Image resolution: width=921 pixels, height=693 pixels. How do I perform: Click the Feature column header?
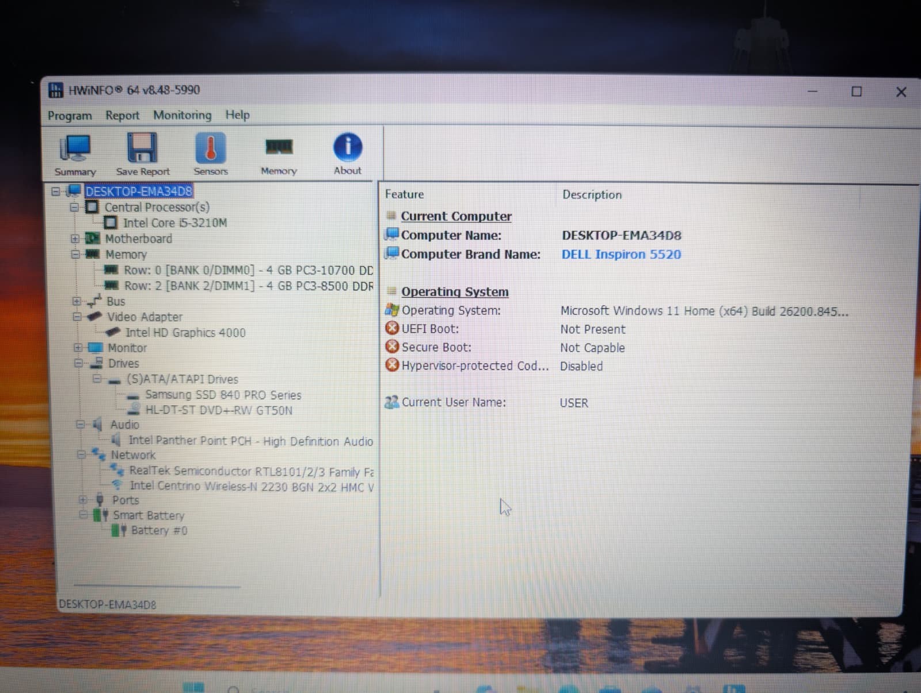tap(404, 195)
